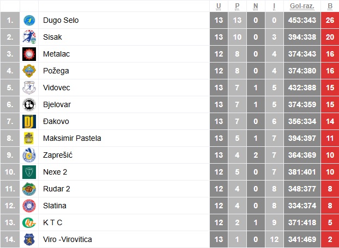This screenshot has width=339, height=248.
Task: Open the Vidovec team name
Action: 57,88
